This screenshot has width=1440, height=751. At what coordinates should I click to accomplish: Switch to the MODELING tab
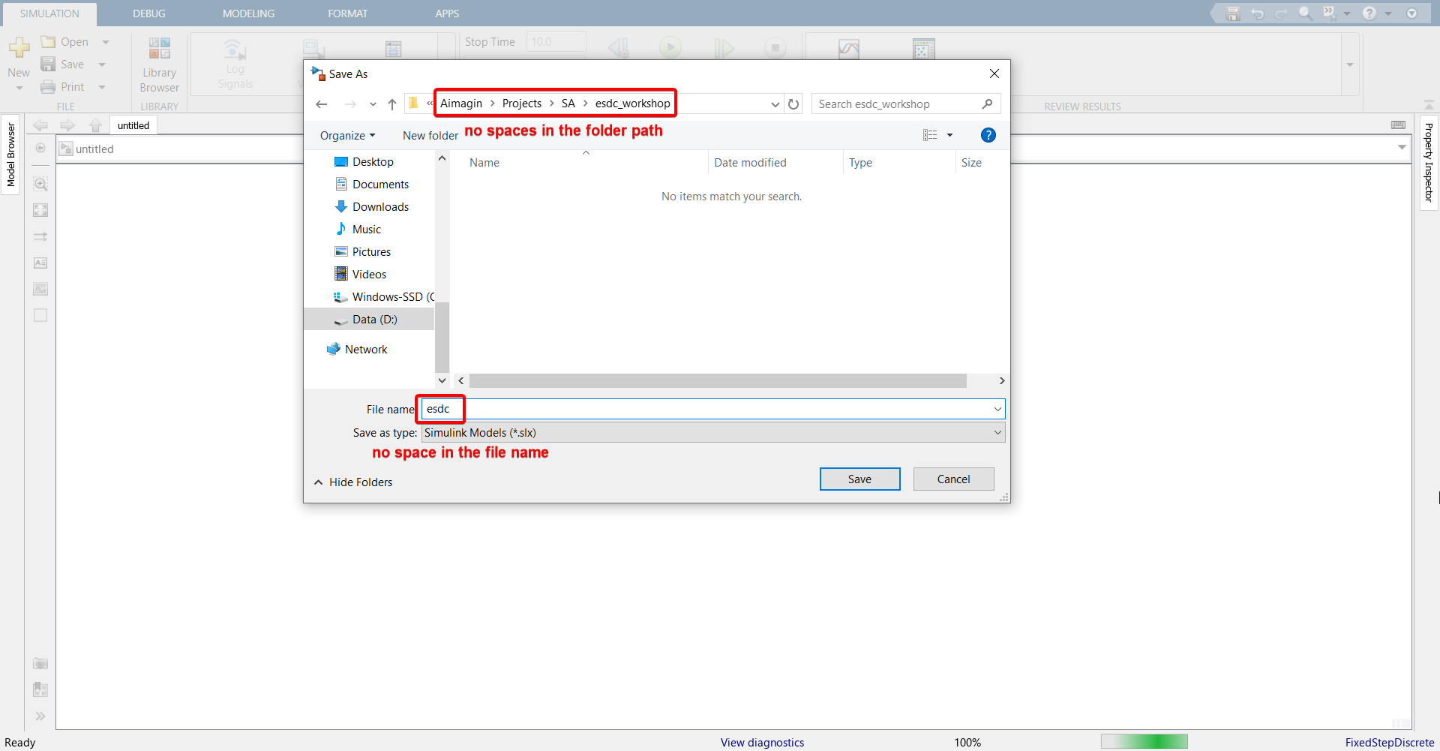pos(248,14)
